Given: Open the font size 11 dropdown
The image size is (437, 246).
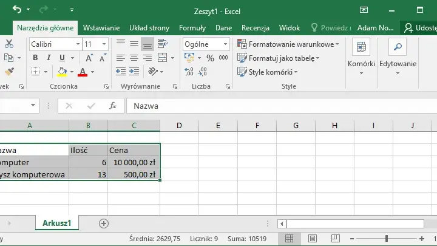Looking at the screenshot, I should click(x=104, y=44).
